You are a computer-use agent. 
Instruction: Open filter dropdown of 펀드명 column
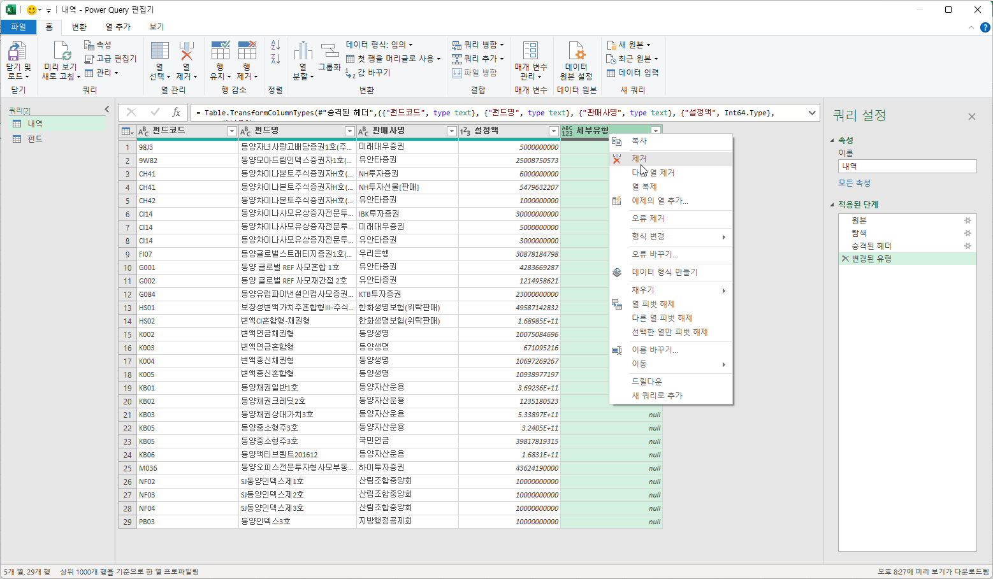pyautogui.click(x=349, y=131)
